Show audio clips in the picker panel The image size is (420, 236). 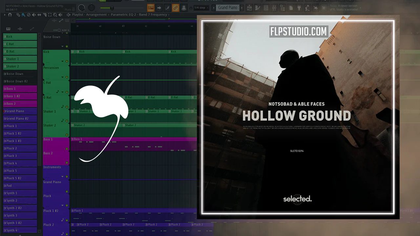pyautogui.click(x=20, y=29)
